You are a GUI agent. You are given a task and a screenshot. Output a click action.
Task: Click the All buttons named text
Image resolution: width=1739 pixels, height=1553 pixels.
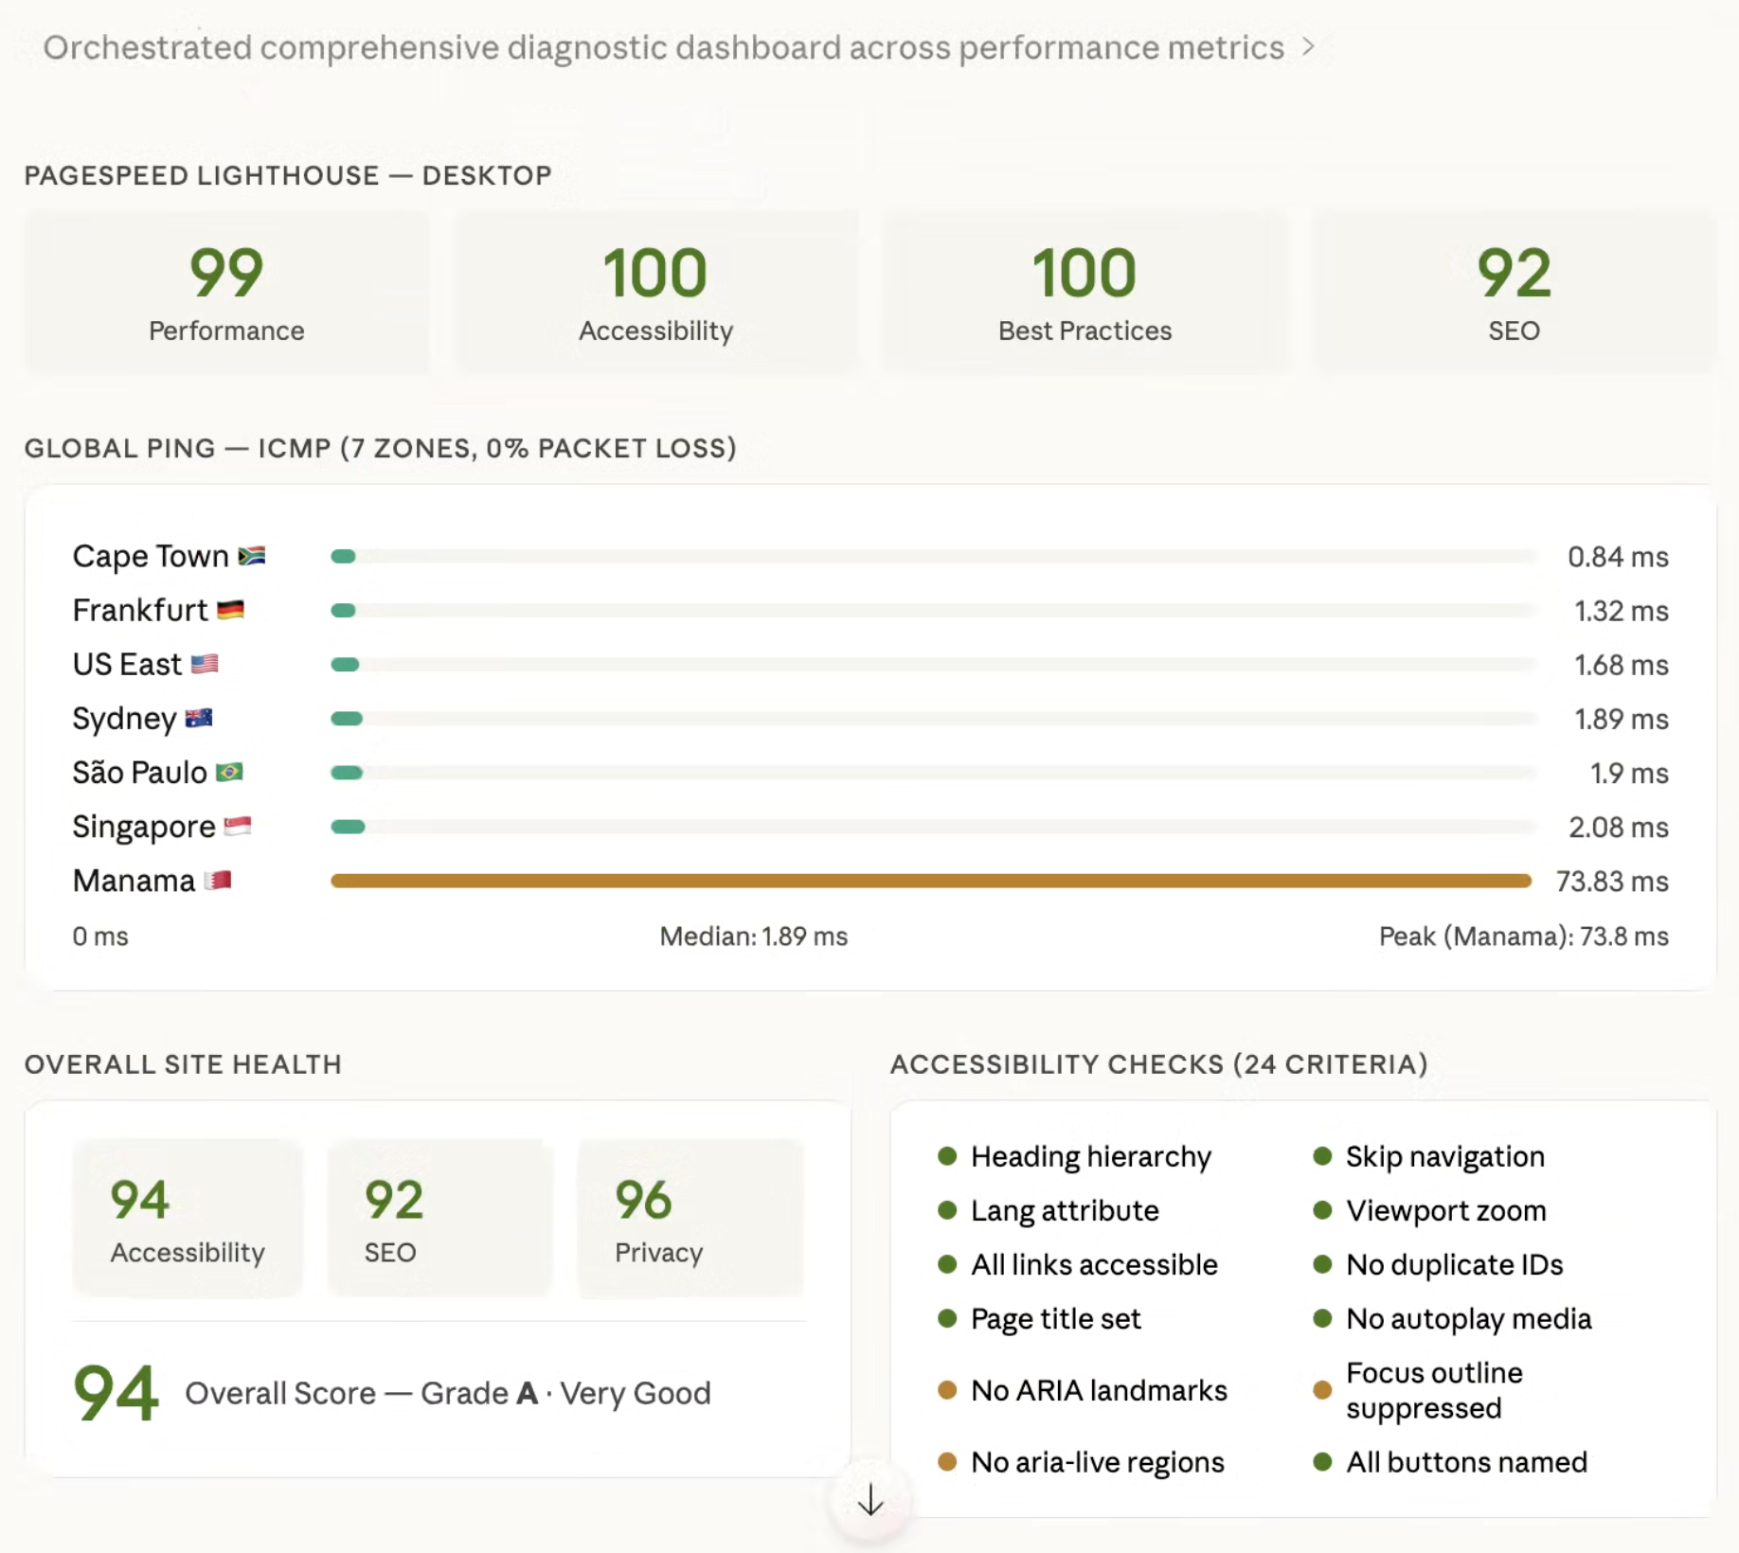point(1466,1462)
